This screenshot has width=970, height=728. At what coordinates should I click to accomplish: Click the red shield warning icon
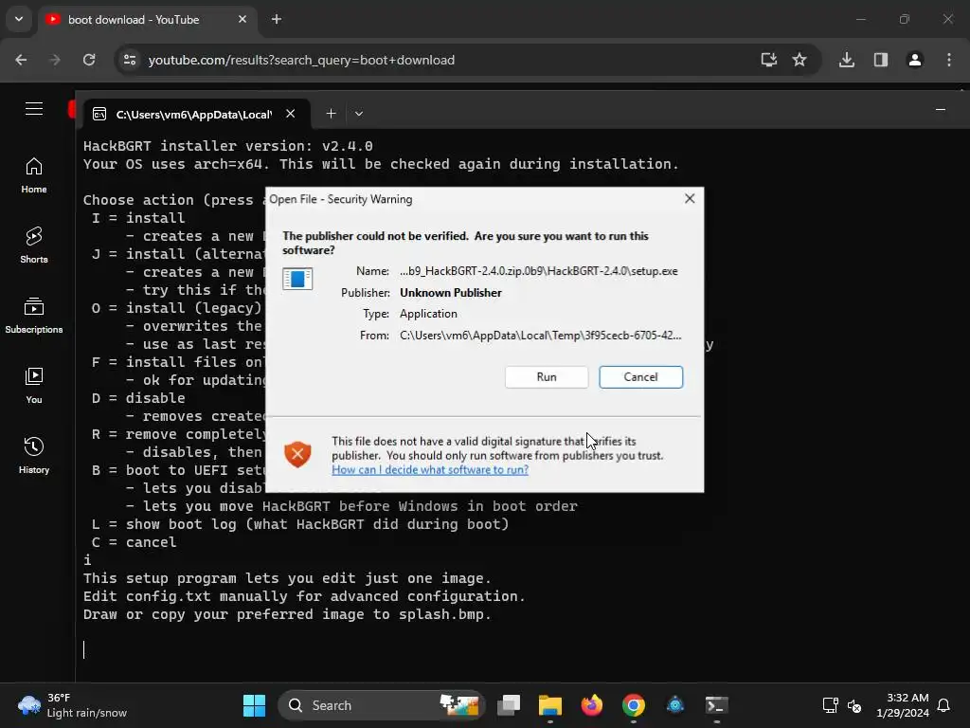pyautogui.click(x=297, y=454)
